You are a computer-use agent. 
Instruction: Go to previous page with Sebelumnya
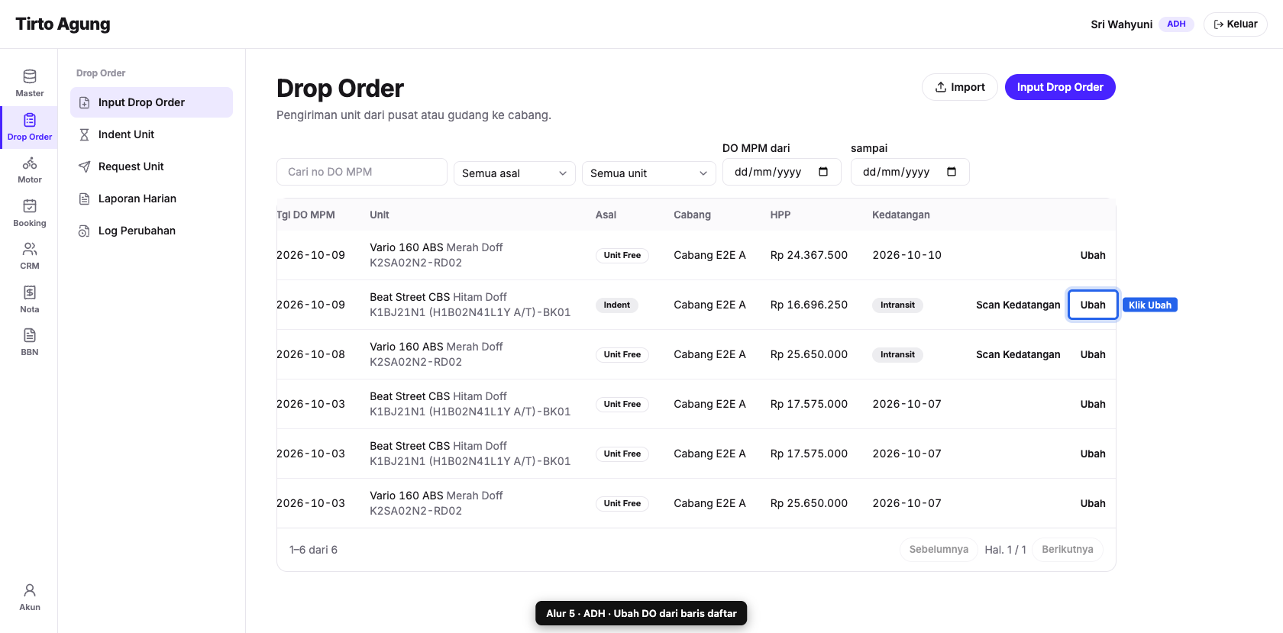939,550
